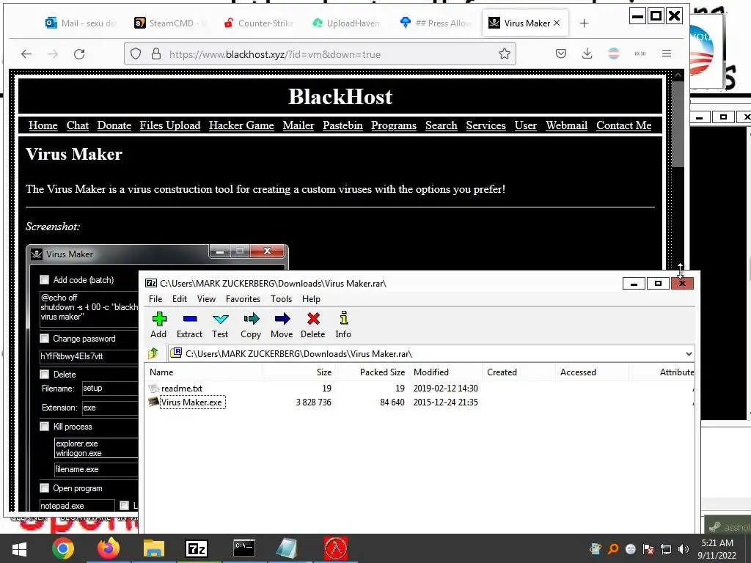The height and width of the screenshot is (563, 751).
Task: Click the 7-Zip Test toolbar icon
Action: point(220,325)
